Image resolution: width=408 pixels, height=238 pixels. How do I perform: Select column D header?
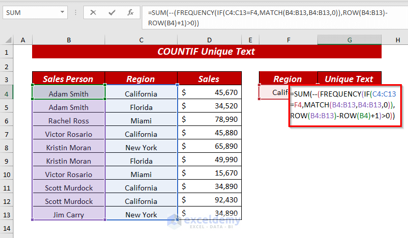coord(209,40)
